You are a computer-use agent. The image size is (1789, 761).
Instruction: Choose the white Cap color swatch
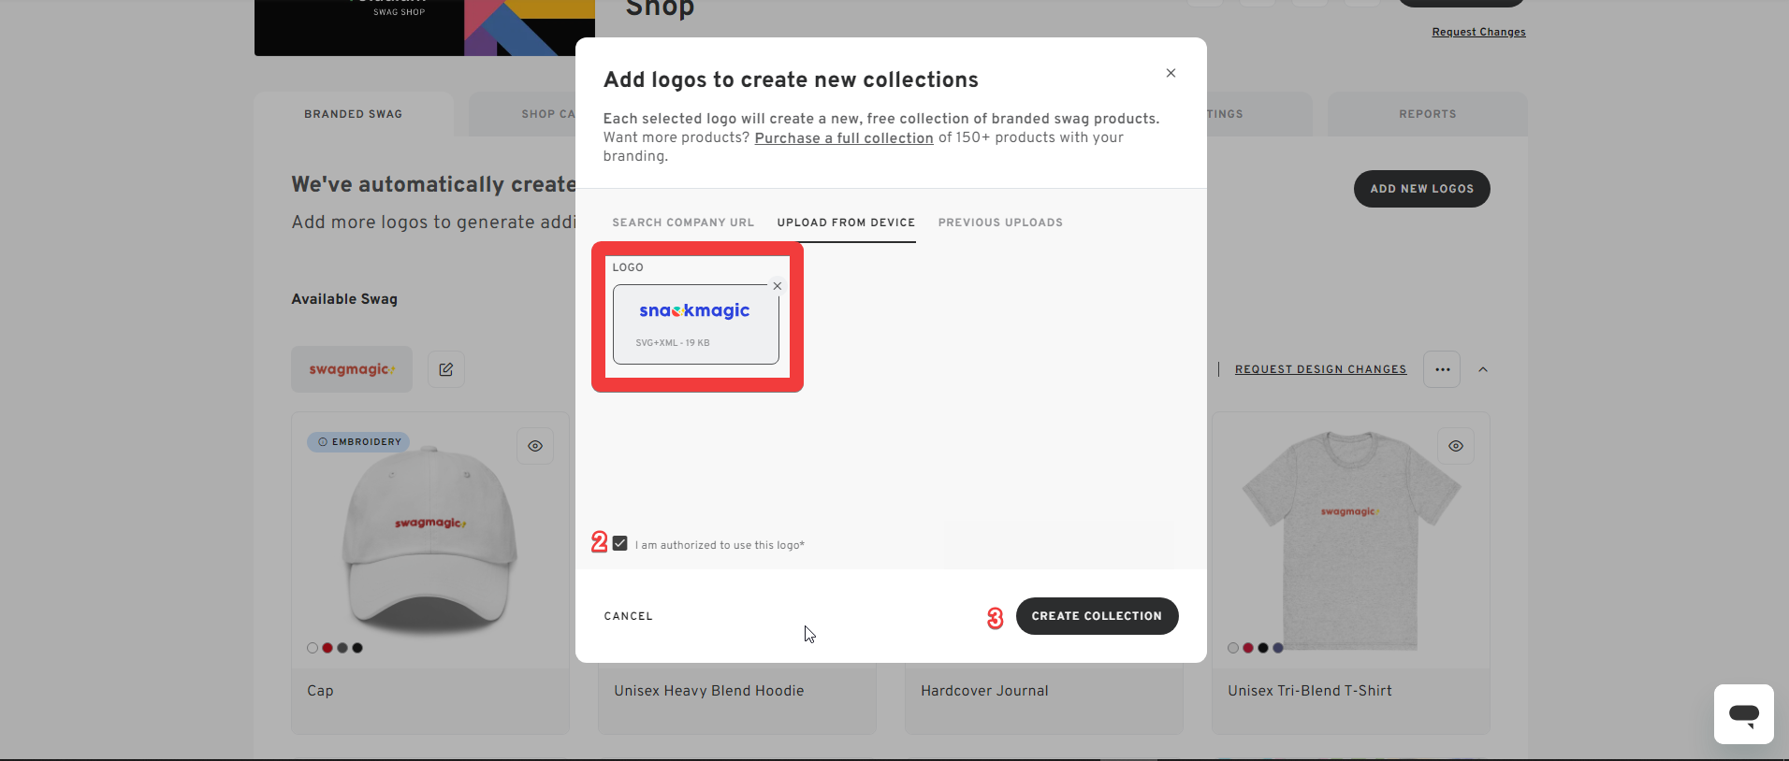313,648
